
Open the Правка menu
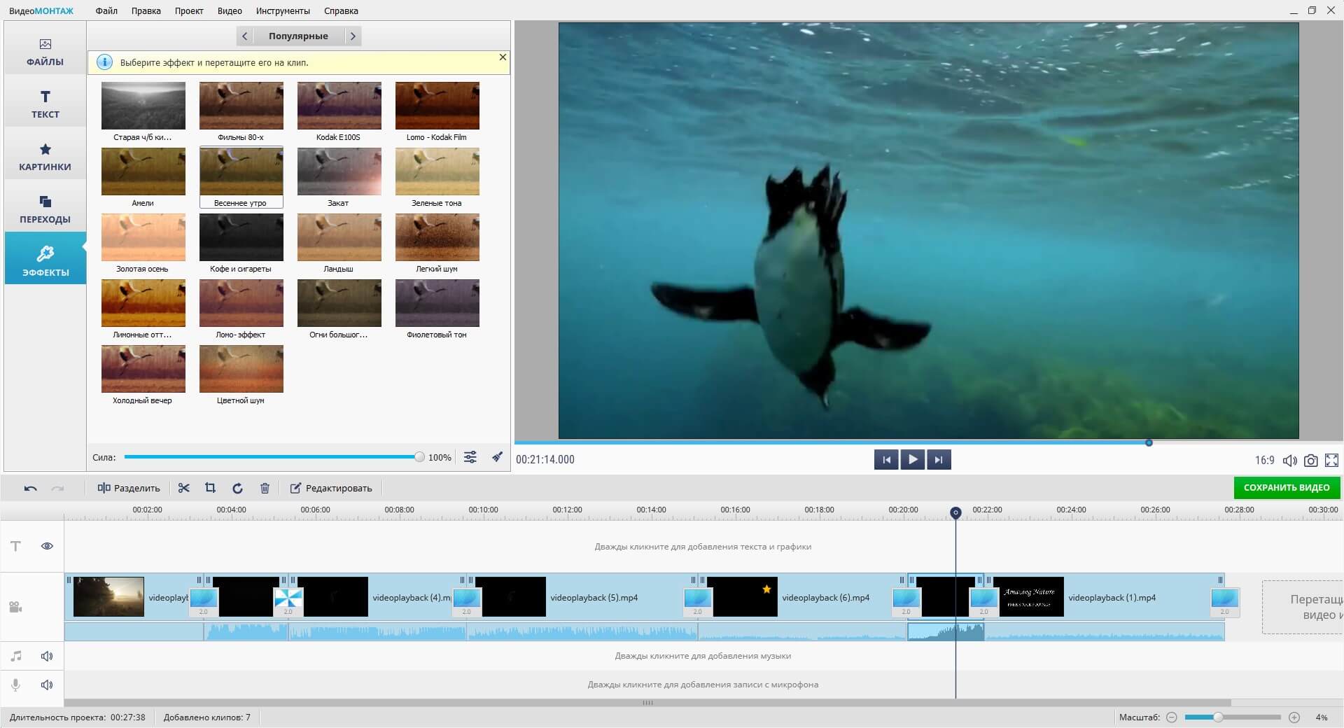click(146, 10)
